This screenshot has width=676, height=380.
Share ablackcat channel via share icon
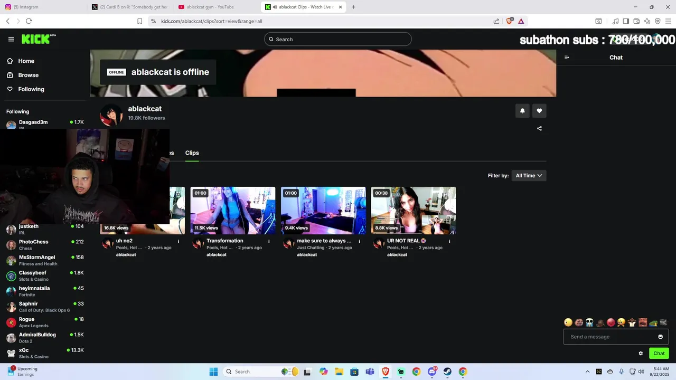click(539, 128)
